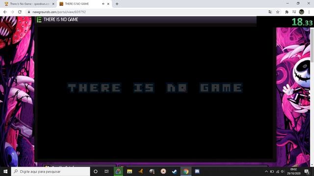Click the site security padlock icon
314x176 pixels.
click(x=29, y=12)
